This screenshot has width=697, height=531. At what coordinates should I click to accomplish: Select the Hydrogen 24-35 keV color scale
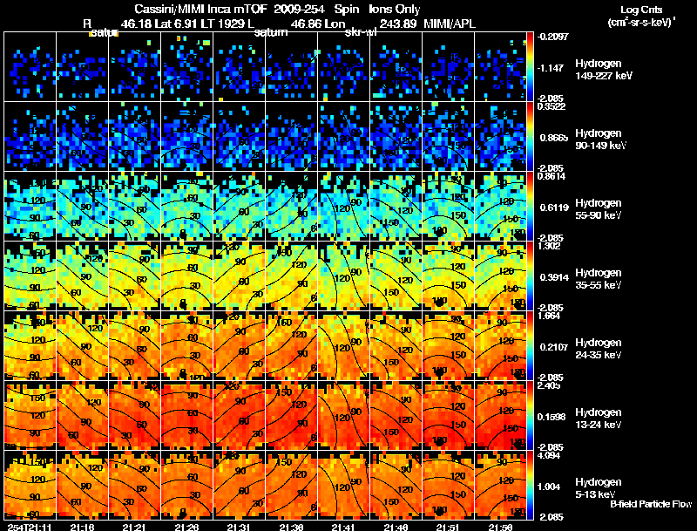[530, 346]
